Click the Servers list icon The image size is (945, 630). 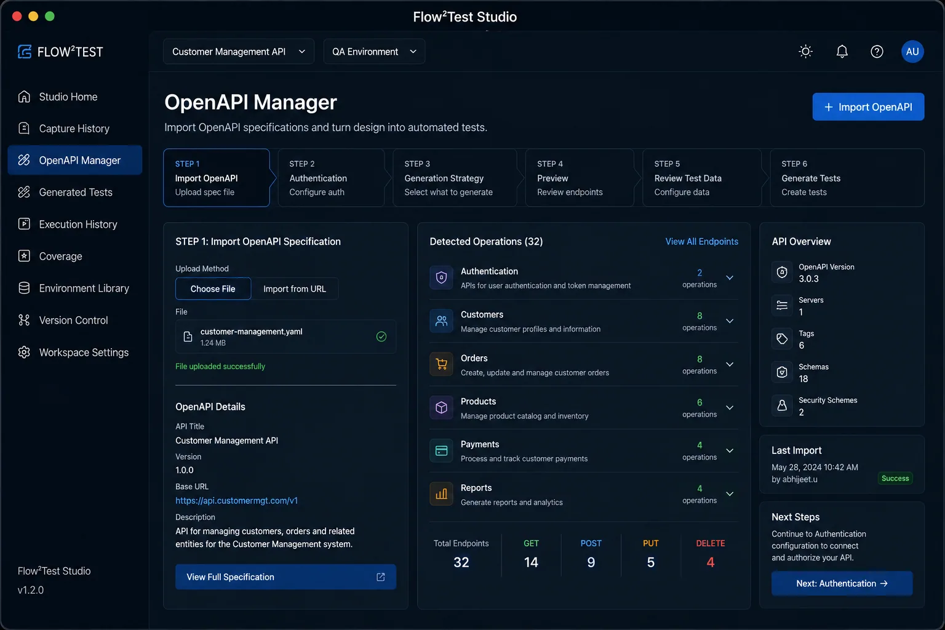point(782,305)
